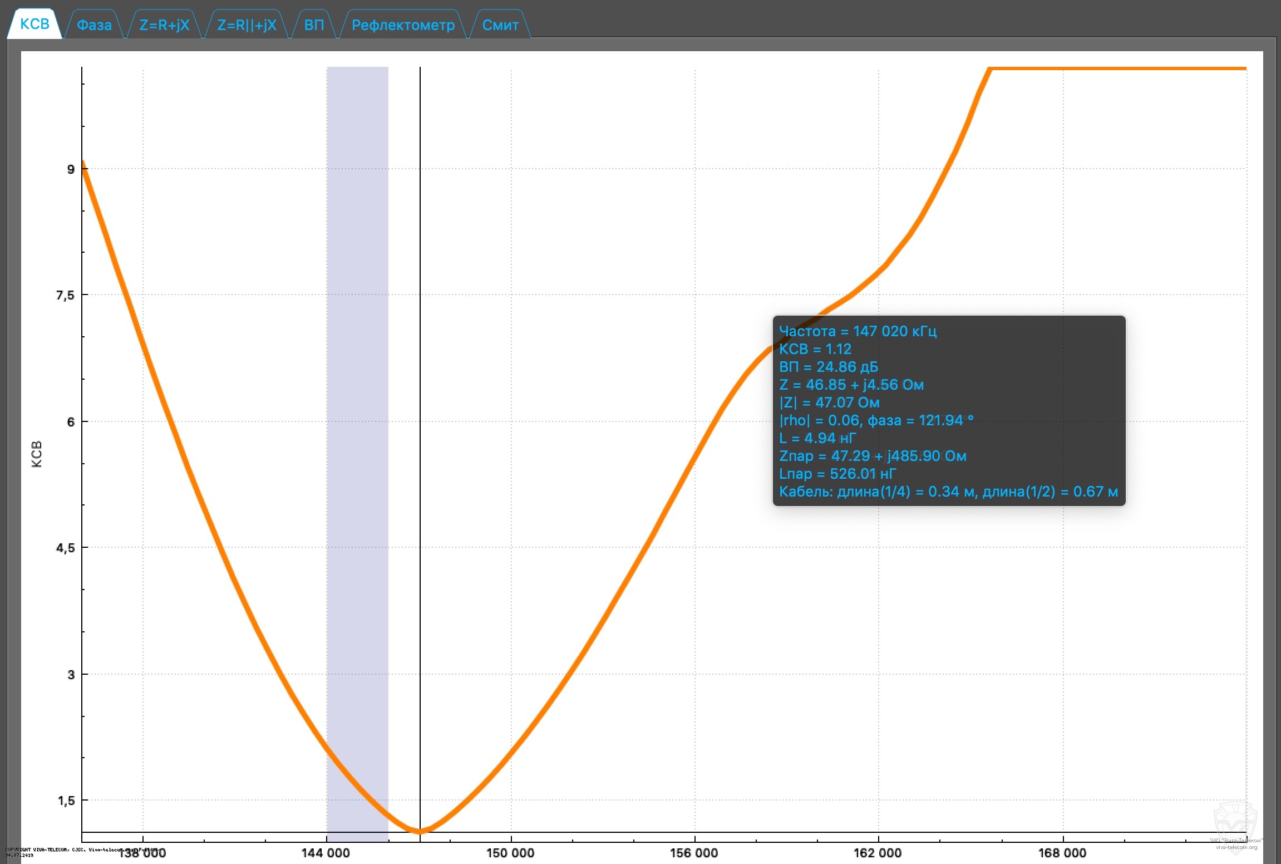Click the Viva-Telecom watermark logo
Image resolution: width=1281 pixels, height=864 pixels.
click(1234, 819)
